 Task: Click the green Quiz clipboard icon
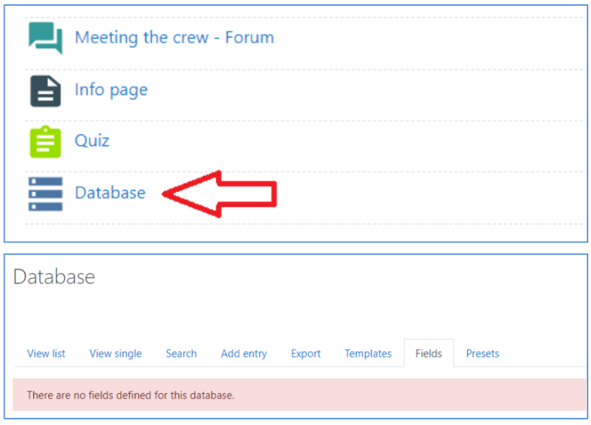coord(45,141)
